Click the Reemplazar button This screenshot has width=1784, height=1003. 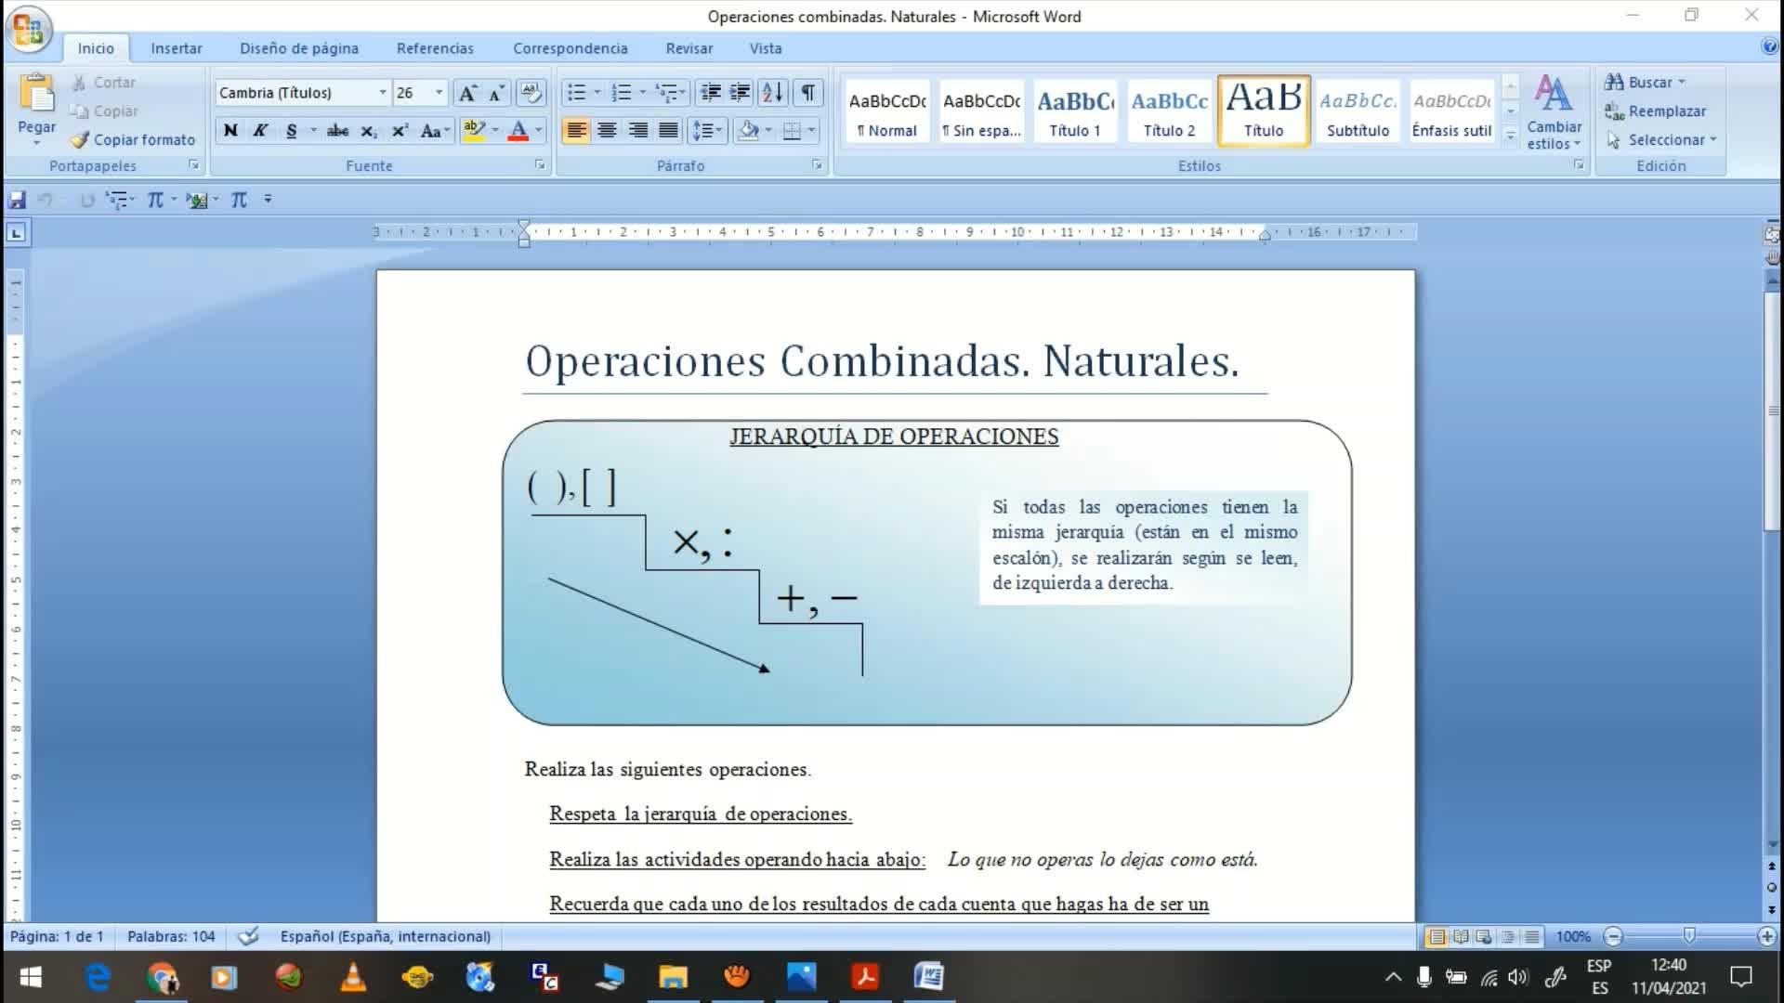1655,111
